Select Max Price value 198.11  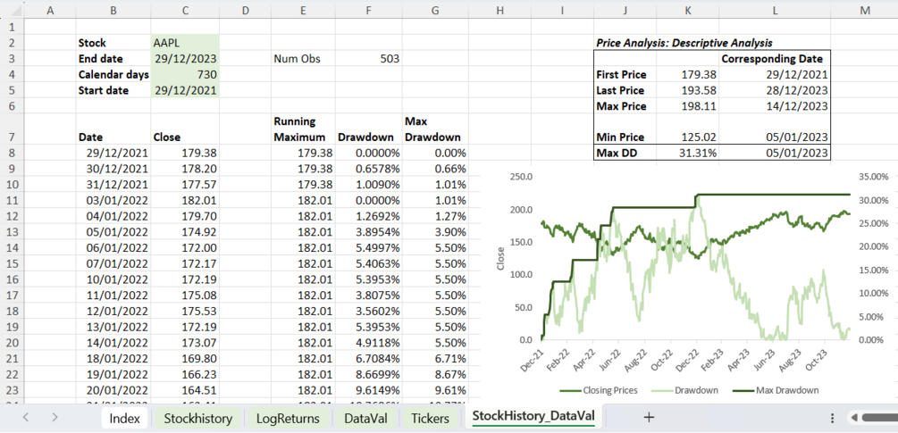(688, 106)
